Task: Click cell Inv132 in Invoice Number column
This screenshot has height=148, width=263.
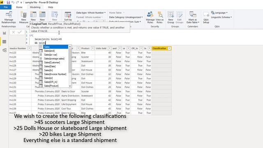Action: tap(20, 91)
